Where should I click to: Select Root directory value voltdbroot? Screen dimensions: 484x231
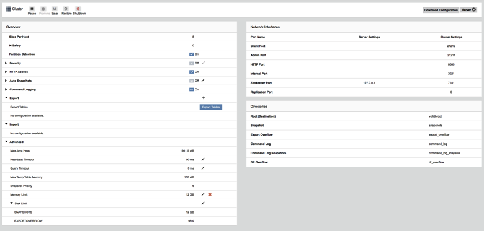435,116
